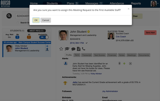Click the yellow status icon beside John Student
Image resolution: width=160 pixels, height=101 pixels.
point(88,32)
